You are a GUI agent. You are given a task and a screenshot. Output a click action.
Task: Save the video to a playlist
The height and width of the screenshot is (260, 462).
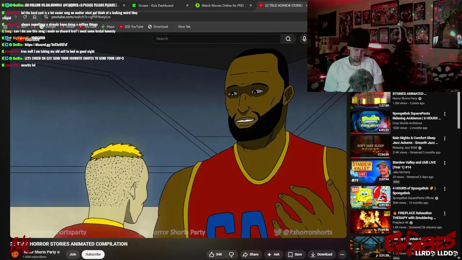click(x=295, y=254)
